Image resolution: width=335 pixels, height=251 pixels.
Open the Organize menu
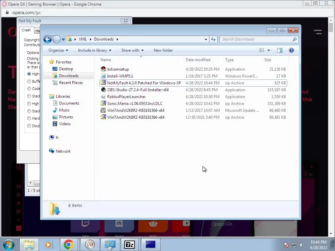(58, 50)
